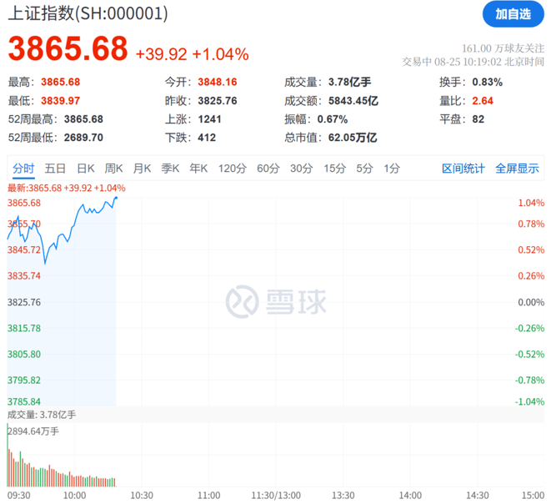Choose the 30分 interval tab

click(302, 169)
